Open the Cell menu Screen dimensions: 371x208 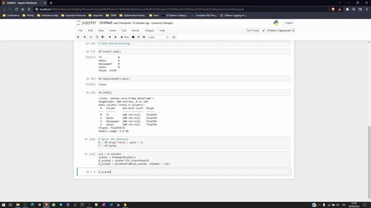pyautogui.click(x=123, y=31)
